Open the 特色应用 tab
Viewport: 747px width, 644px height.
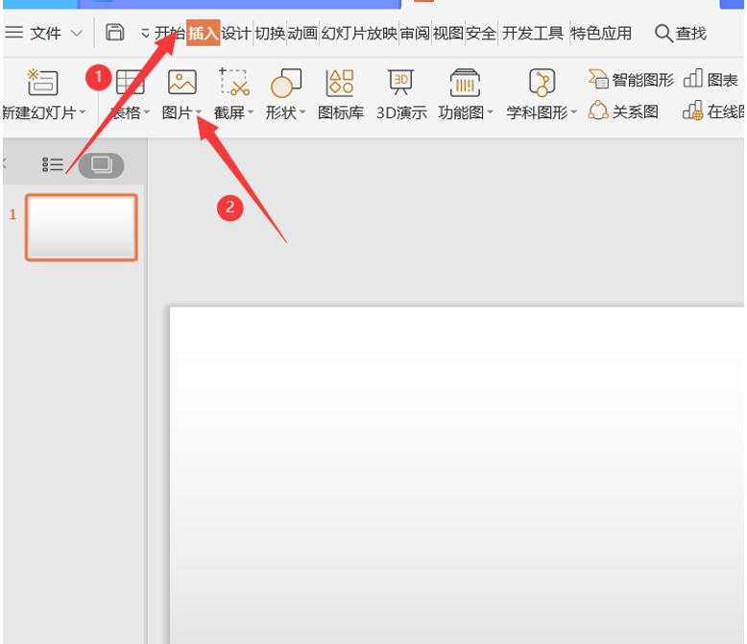point(601,34)
